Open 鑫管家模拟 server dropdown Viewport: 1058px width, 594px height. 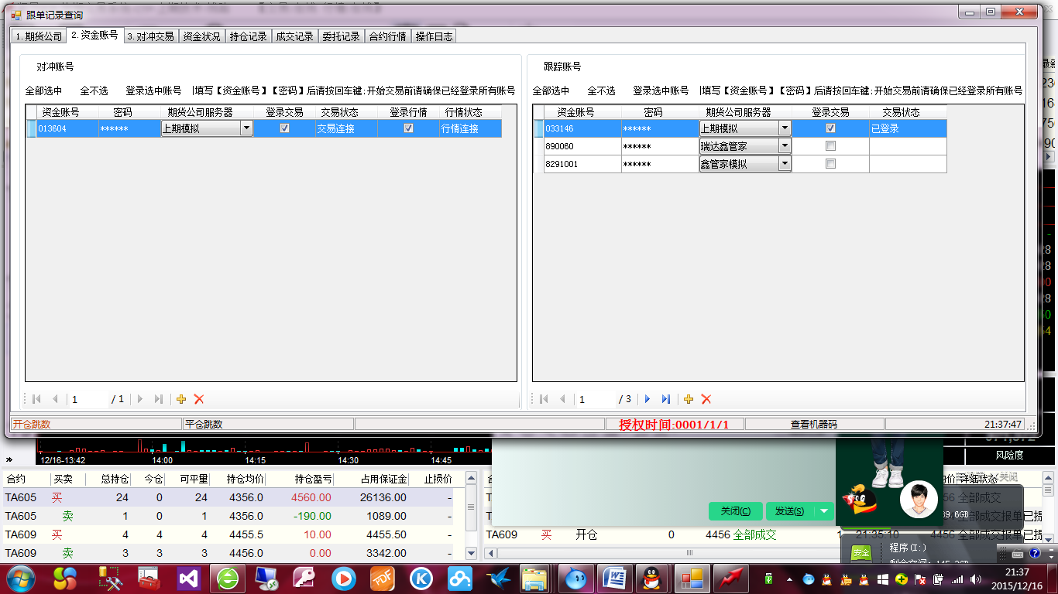click(785, 164)
